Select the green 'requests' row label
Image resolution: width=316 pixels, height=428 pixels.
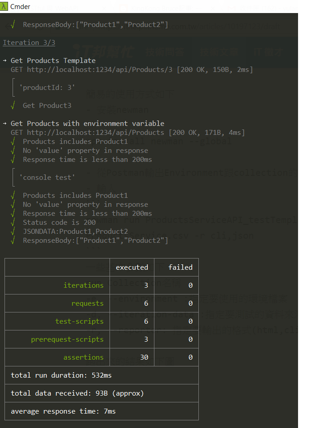coord(88,303)
